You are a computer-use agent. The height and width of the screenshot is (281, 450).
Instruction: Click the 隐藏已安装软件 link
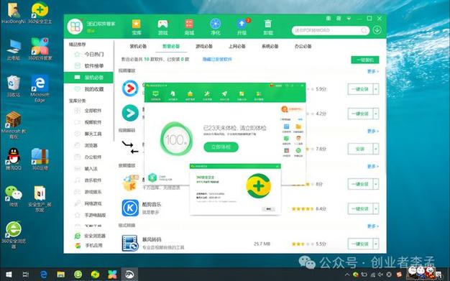(x=217, y=59)
